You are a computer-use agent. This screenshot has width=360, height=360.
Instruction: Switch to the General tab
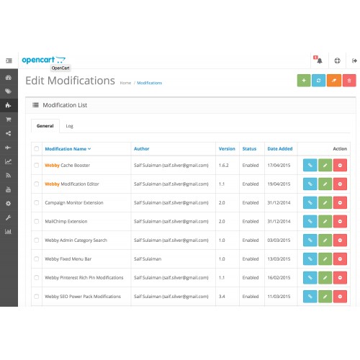(x=45, y=126)
